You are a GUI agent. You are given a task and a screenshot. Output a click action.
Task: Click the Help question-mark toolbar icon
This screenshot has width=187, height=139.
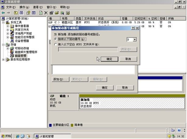[28, 13]
